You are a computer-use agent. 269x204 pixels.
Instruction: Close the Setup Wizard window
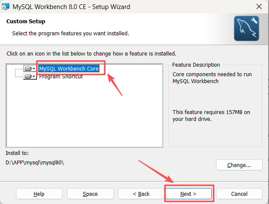(259, 7)
